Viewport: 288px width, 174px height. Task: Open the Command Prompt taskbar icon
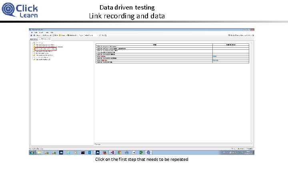click(x=83, y=152)
